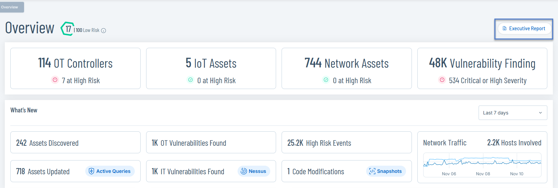The image size is (558, 188).
Task: Click the Low Risk info icon
Action: pyautogui.click(x=103, y=31)
